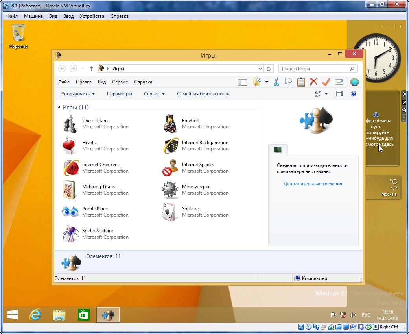
Task: Select Internet Spades
Action: pyautogui.click(x=195, y=168)
